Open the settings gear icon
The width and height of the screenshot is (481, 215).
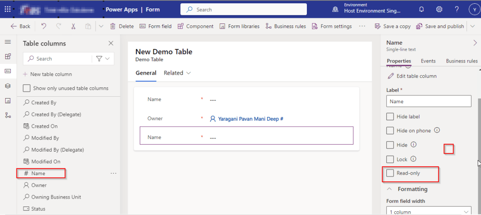tap(439, 9)
